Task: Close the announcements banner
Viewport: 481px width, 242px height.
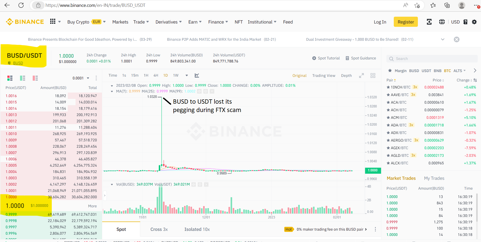Action: click(x=457, y=39)
